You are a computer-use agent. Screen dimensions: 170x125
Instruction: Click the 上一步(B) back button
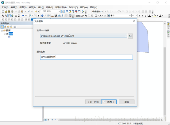click(93, 102)
